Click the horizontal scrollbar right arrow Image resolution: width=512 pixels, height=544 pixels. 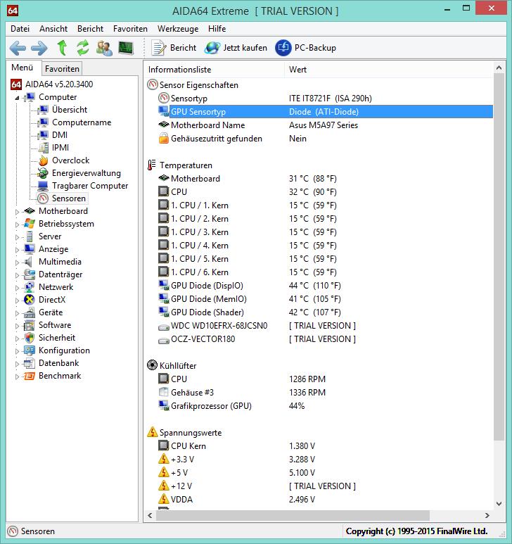coord(487,516)
